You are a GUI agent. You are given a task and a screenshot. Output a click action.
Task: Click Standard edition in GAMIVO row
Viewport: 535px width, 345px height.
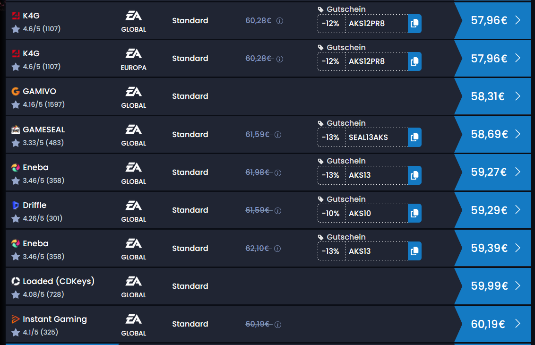pos(190,96)
